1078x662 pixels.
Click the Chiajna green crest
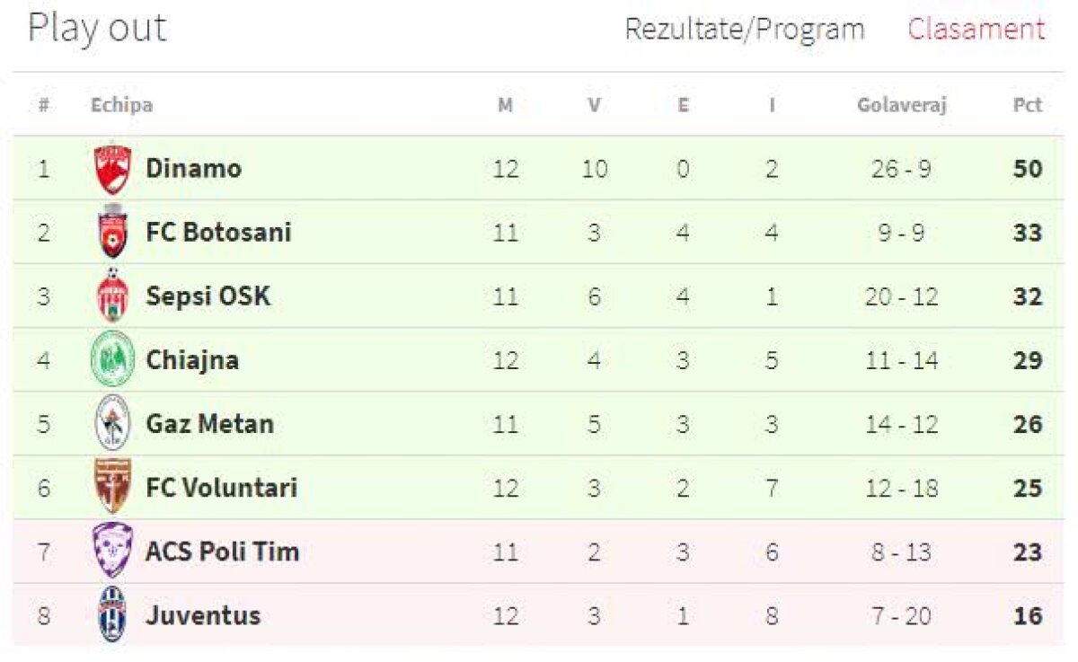coord(113,360)
